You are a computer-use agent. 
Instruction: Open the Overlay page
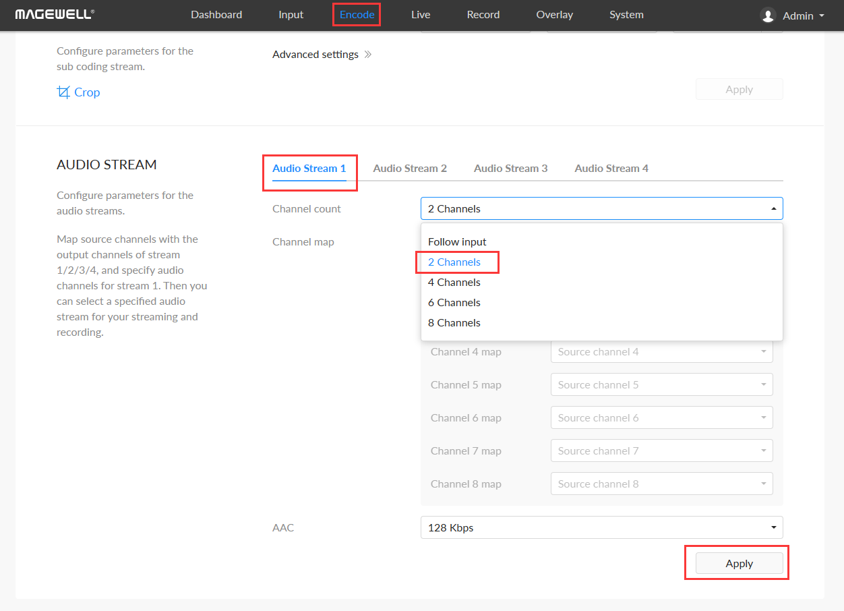(554, 14)
